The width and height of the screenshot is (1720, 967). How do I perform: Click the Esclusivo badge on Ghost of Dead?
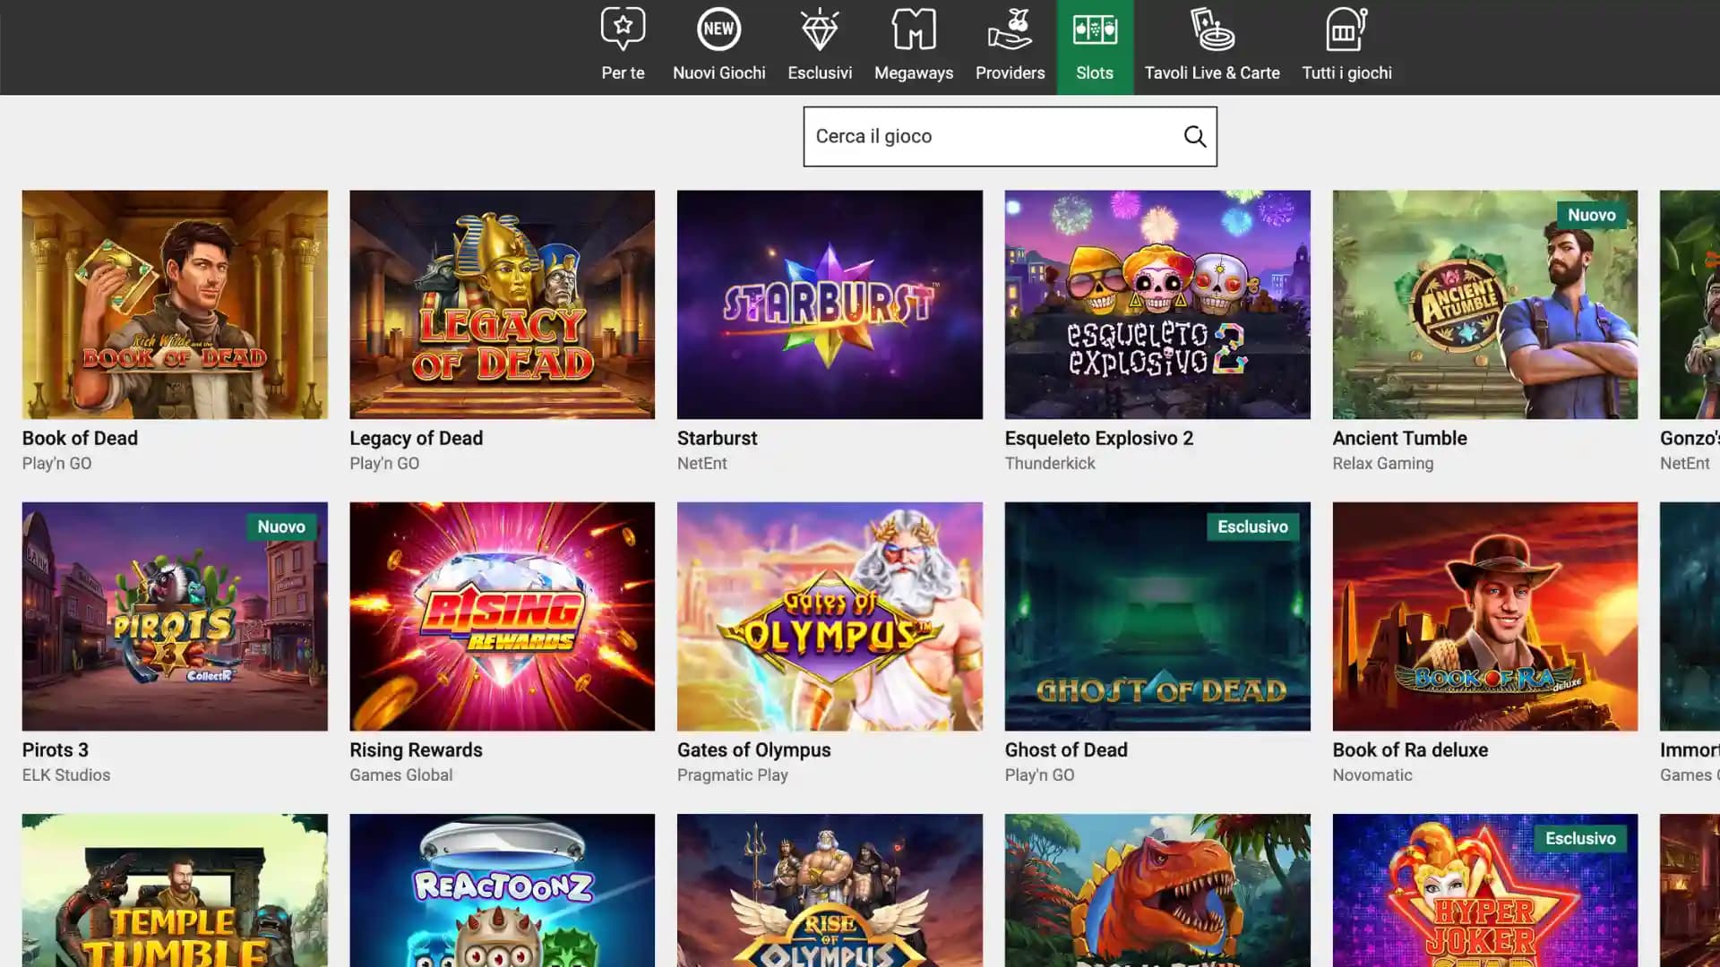coord(1252,526)
